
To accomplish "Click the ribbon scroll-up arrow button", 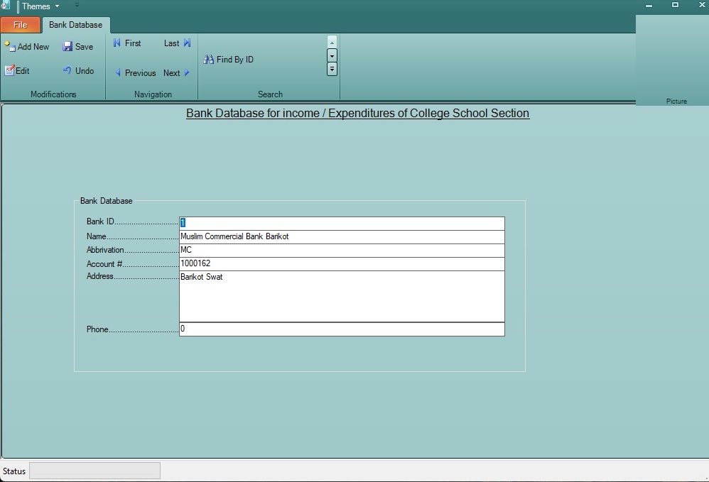I will tap(332, 42).
